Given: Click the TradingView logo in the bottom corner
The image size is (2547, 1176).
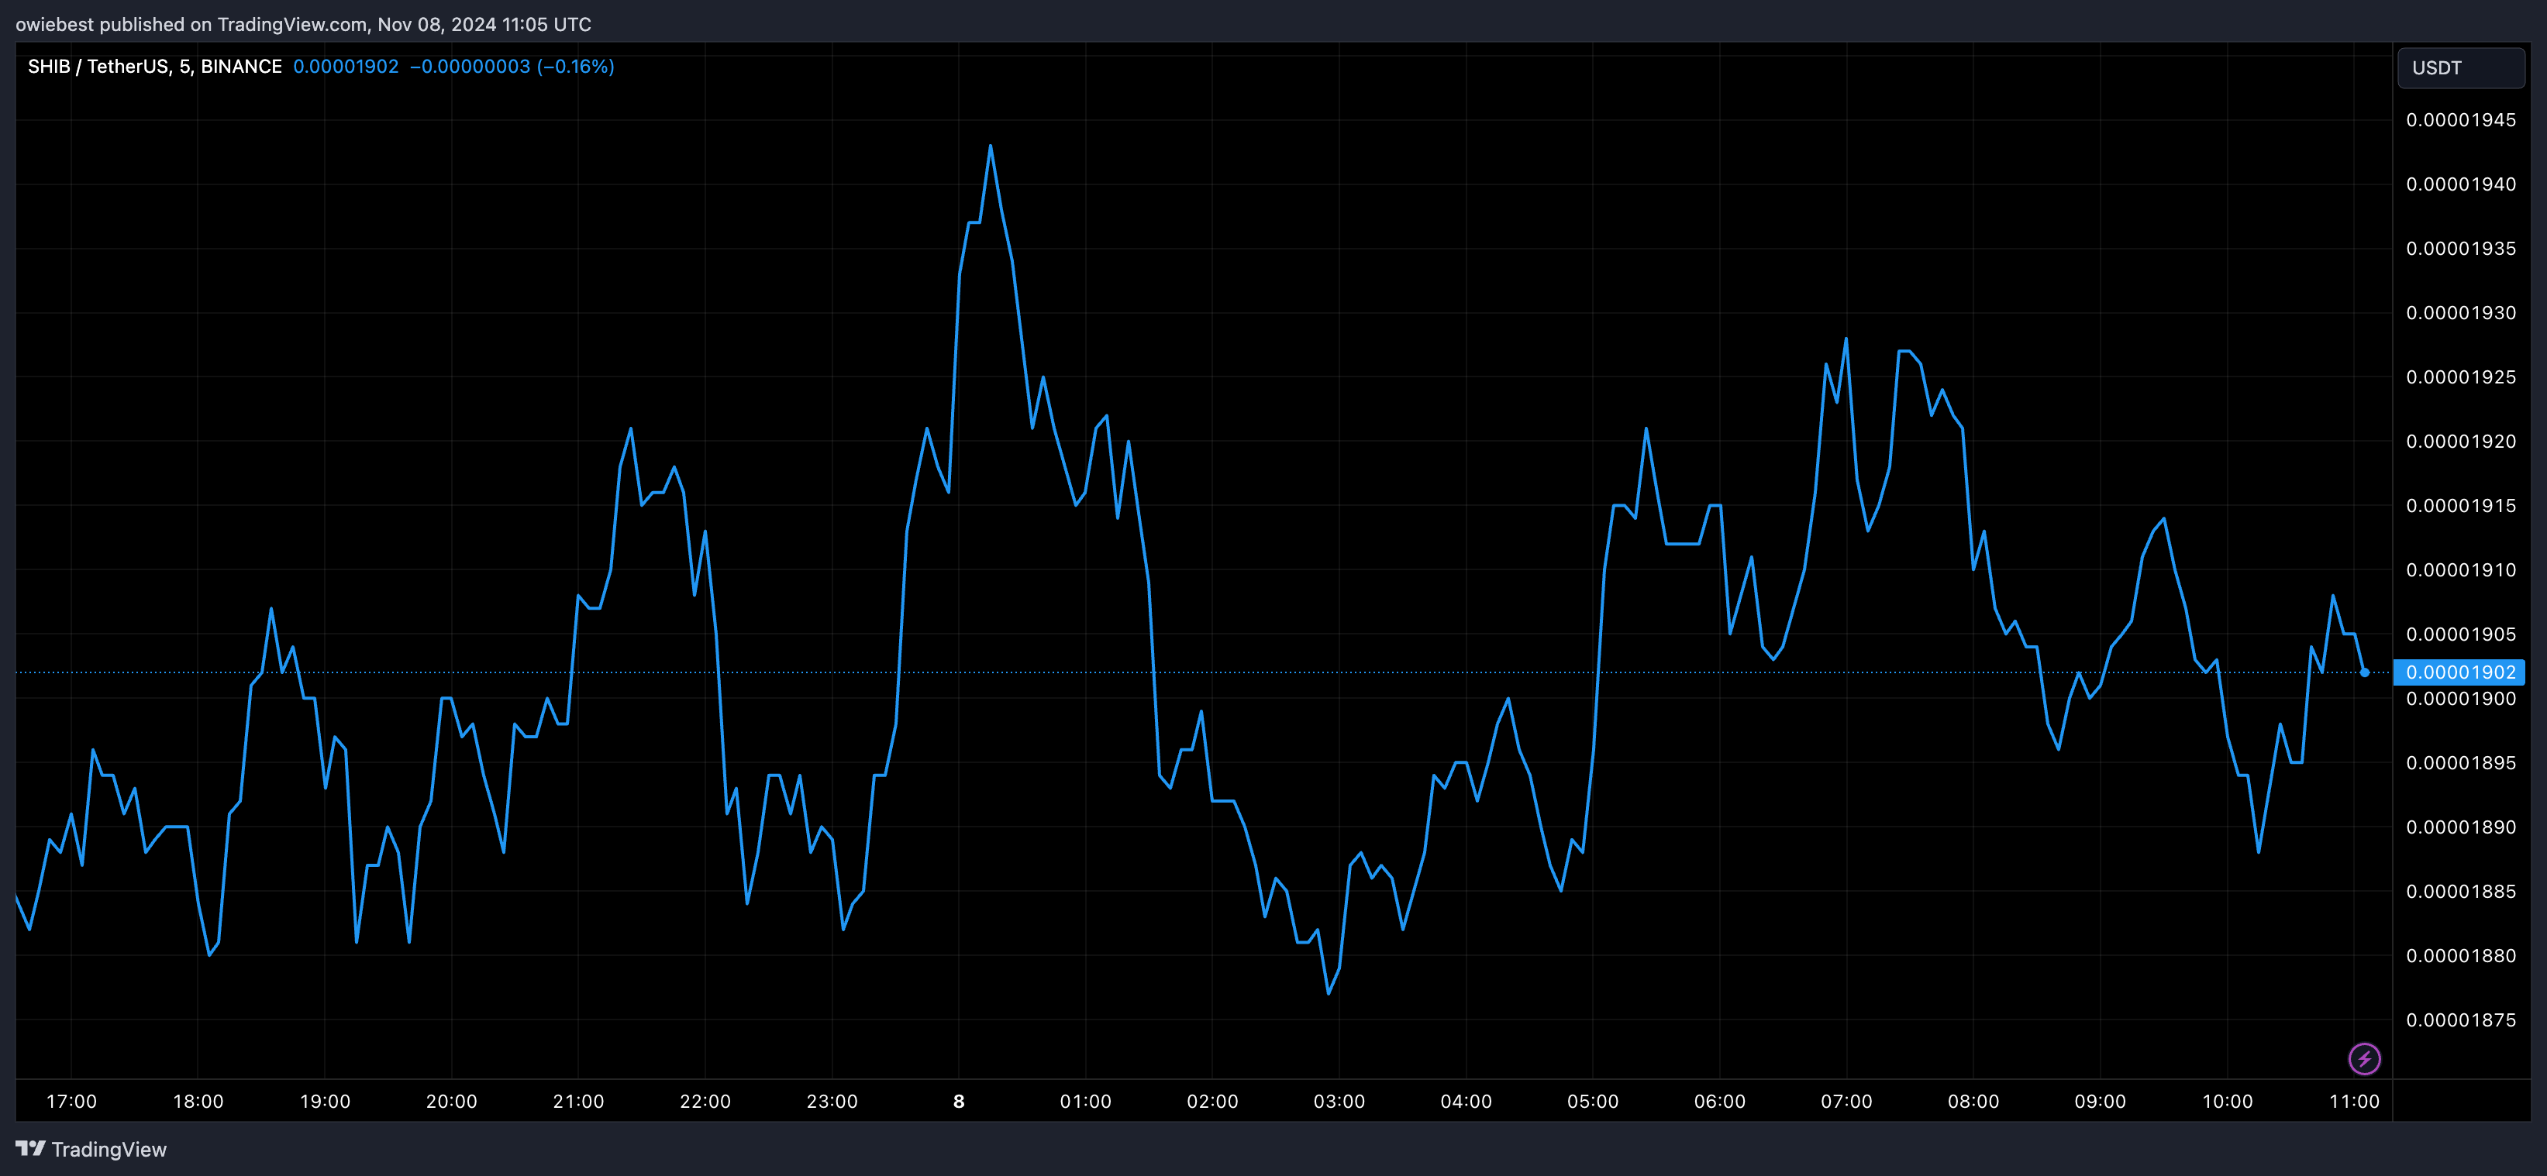Looking at the screenshot, I should [33, 1150].
